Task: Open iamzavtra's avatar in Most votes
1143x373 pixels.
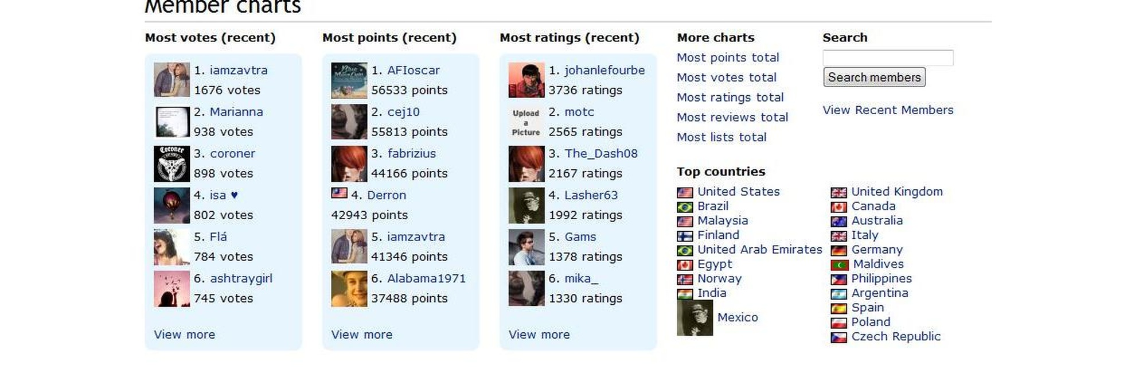Action: tap(171, 80)
